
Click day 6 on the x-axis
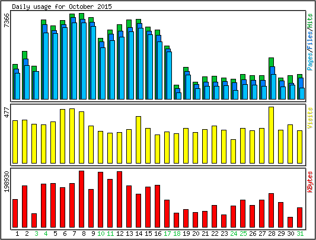65,233
